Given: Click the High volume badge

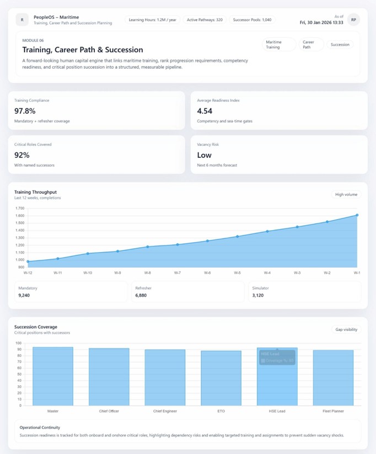Looking at the screenshot, I should point(346,194).
